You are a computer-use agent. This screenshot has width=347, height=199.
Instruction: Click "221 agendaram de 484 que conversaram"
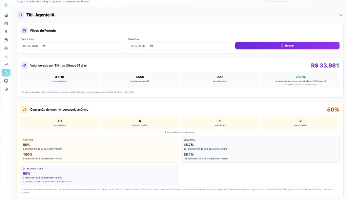click(205, 149)
